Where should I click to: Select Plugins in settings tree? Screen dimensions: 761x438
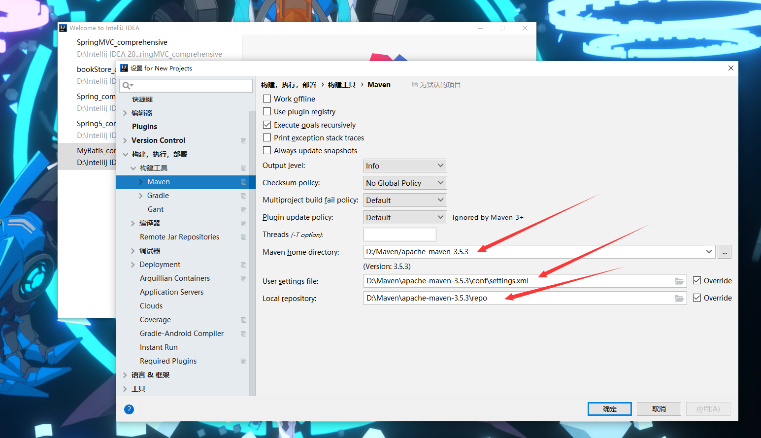pyautogui.click(x=144, y=127)
